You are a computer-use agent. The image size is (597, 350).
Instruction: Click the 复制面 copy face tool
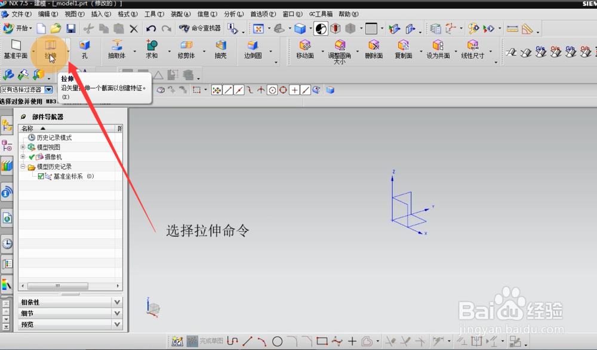click(x=403, y=50)
